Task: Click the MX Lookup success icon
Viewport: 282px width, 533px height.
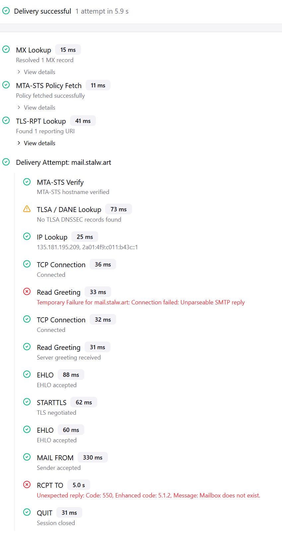Action: pos(6,50)
